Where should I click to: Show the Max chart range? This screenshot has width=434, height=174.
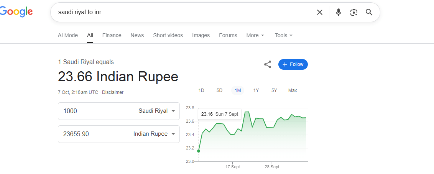click(293, 90)
